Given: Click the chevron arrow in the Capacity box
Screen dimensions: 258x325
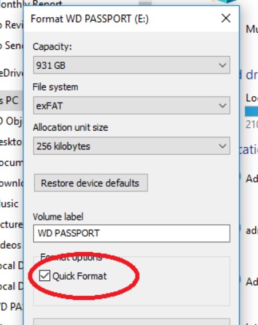Looking at the screenshot, I should coord(223,65).
